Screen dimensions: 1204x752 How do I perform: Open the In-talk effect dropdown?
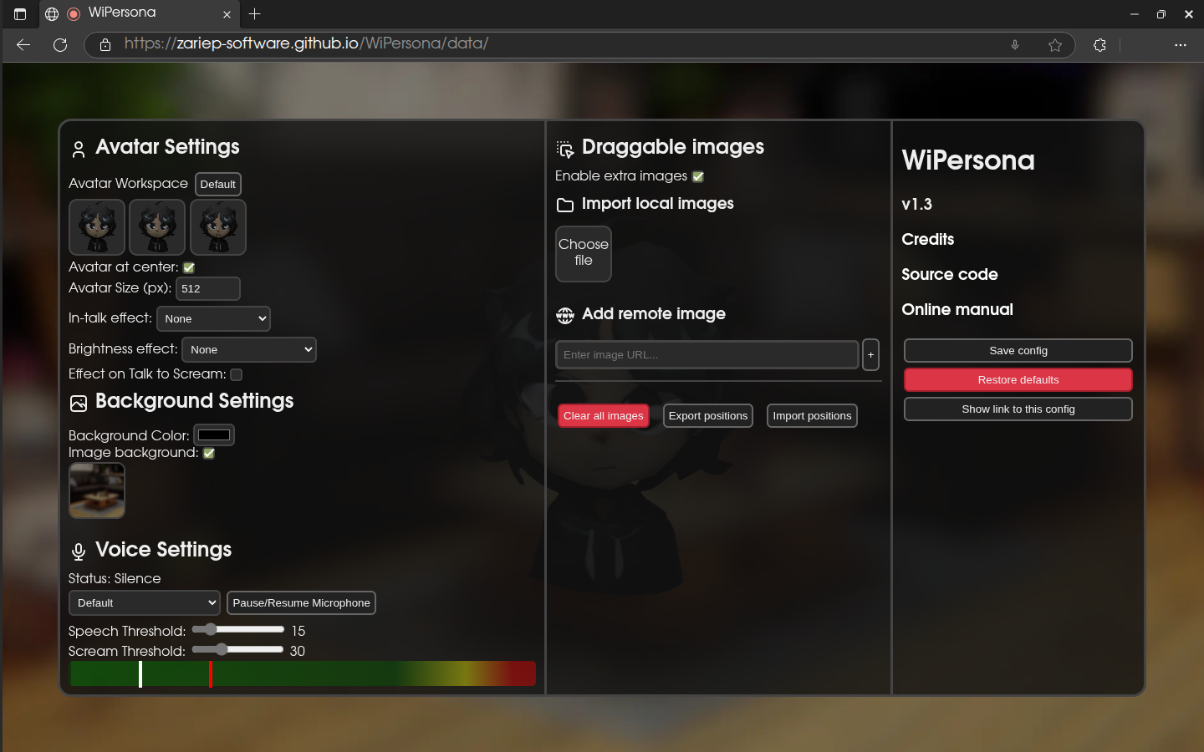click(213, 318)
